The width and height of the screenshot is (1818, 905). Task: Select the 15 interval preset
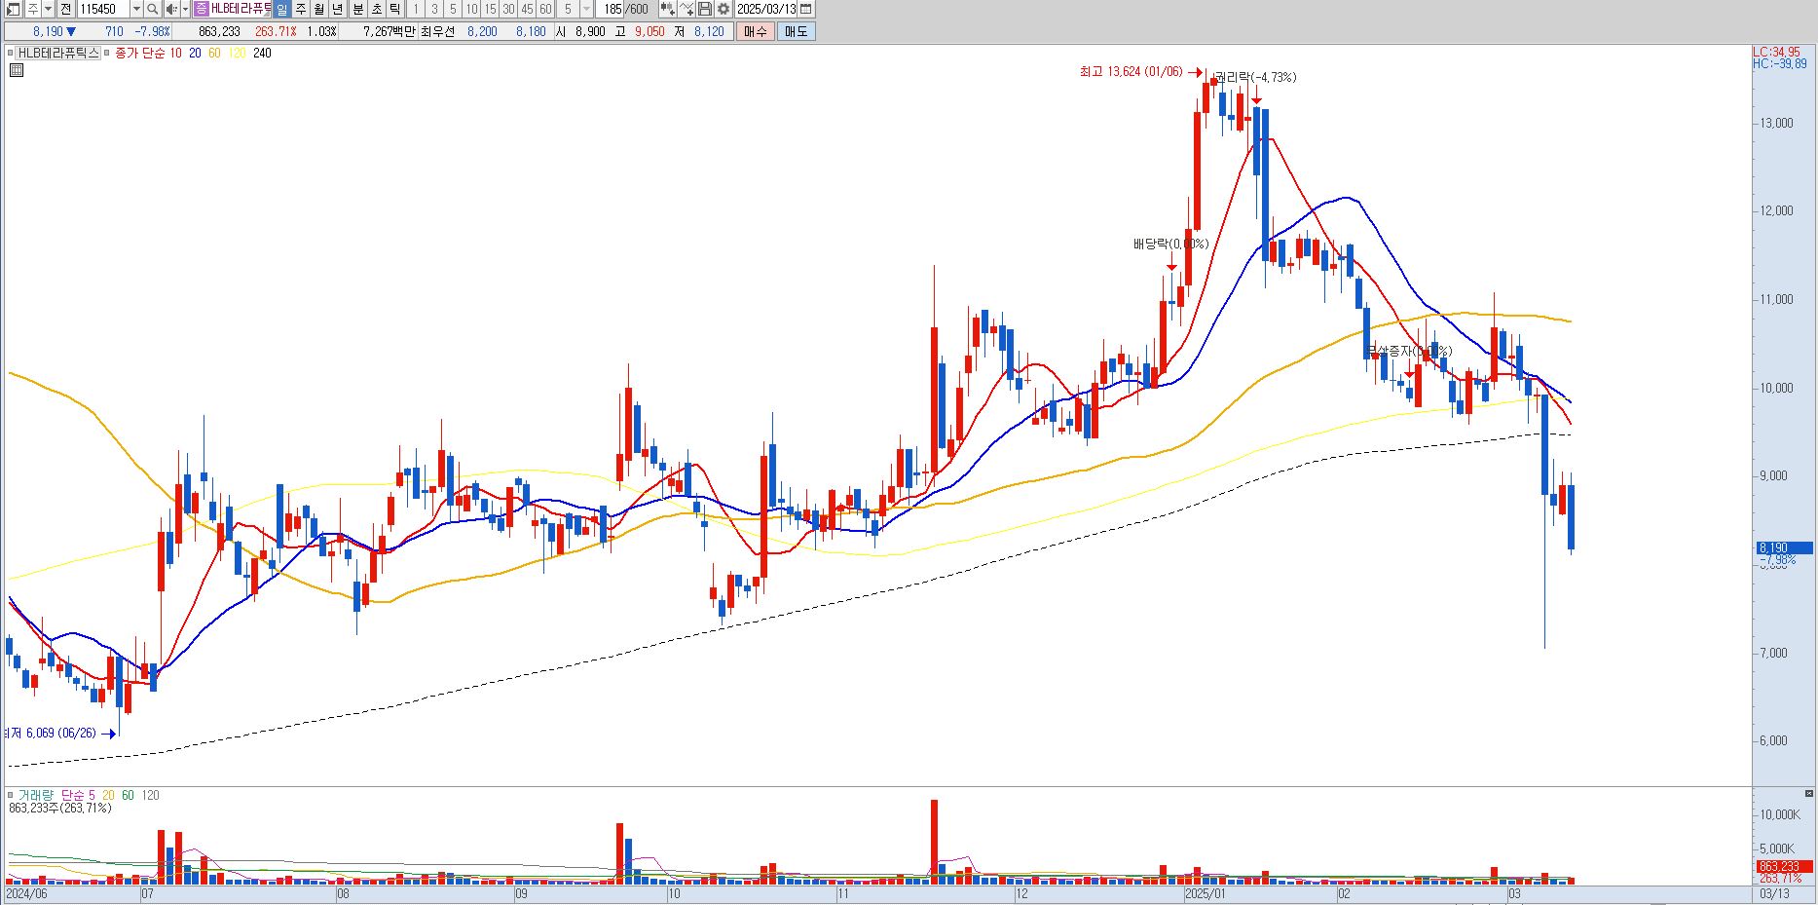point(490,9)
